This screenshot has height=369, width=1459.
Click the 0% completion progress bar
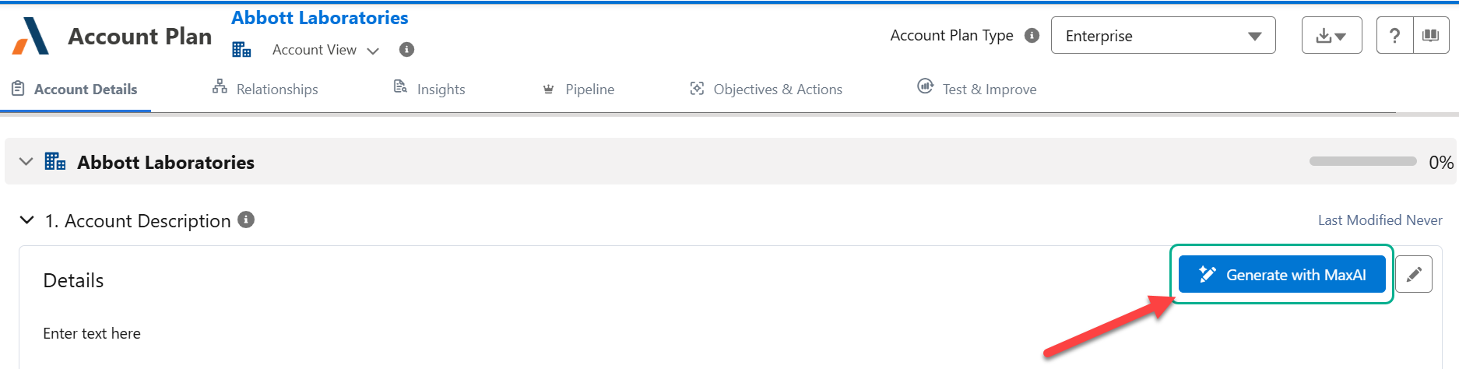1362,161
